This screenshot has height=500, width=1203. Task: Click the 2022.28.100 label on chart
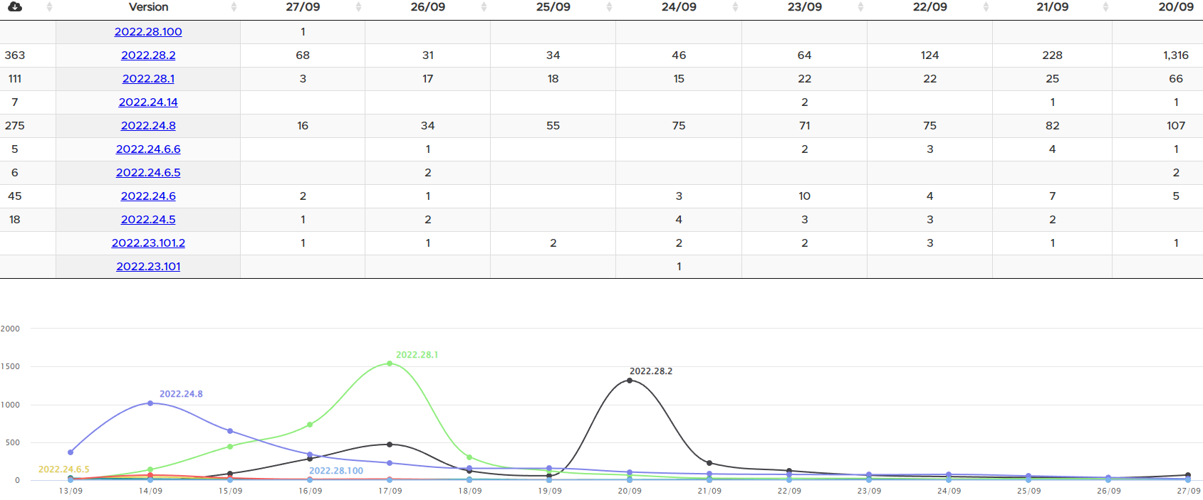click(x=336, y=471)
